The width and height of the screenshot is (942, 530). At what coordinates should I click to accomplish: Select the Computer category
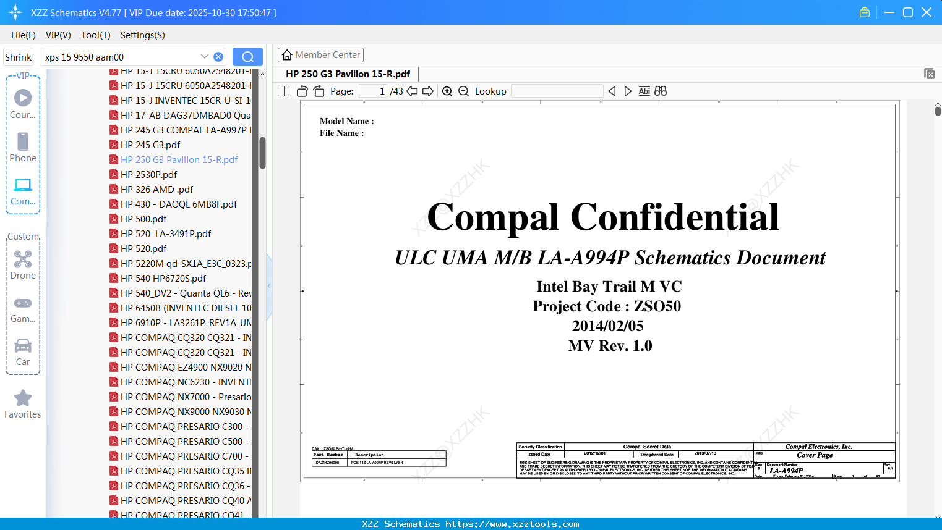click(x=23, y=191)
